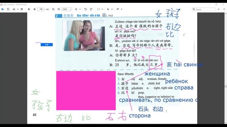Go to the previous page with the left arrow
The height and width of the screenshot is (127, 227).
pyautogui.click(x=29, y=9)
